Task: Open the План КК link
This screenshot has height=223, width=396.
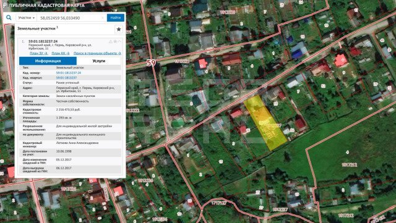Action: pos(61,53)
